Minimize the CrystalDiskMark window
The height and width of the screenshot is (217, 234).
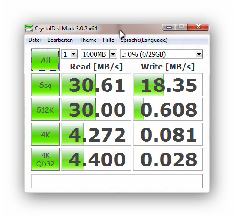[169, 27]
